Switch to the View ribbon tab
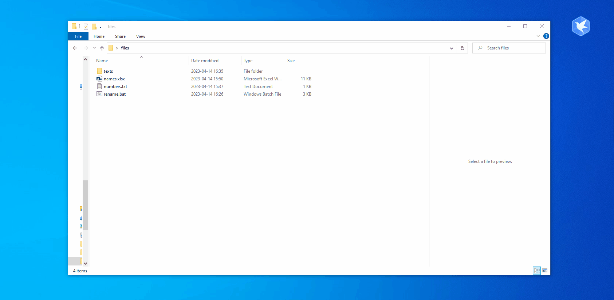The image size is (614, 300). 141,36
